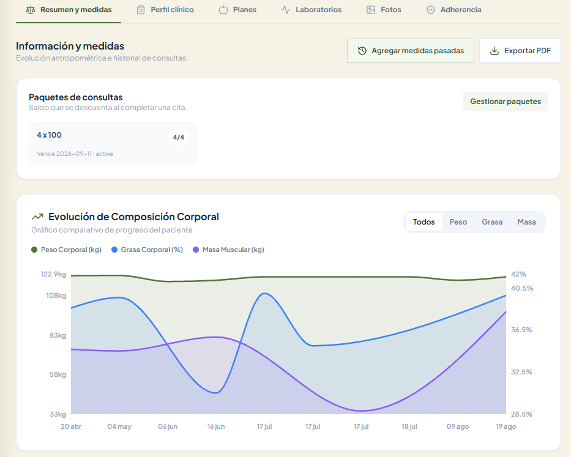
Task: Switch chart filter to Grasa
Action: 492,221
